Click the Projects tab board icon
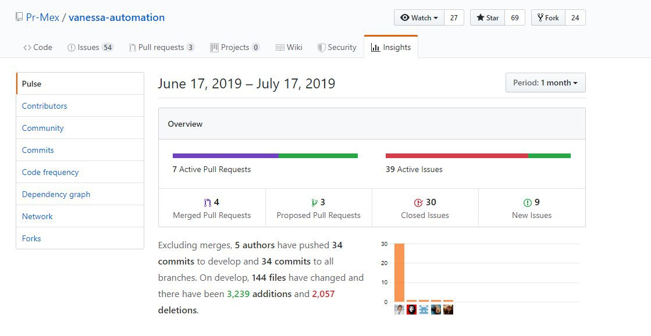651x336 pixels. (x=214, y=48)
